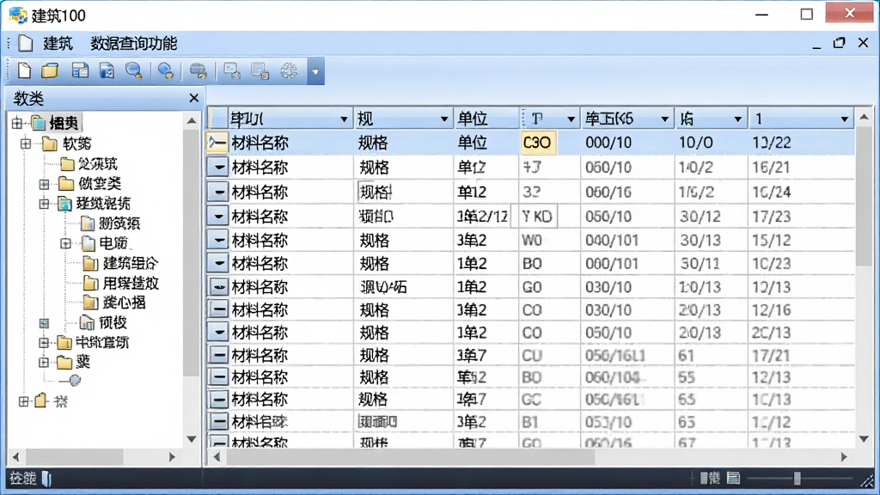Click the magnifier search toolbar icon
Screen dimensions: 880x495
point(133,70)
